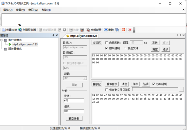Toggle receive area 按16进制 checkbox
The image size is (187, 130).
pyautogui.click(x=154, y=84)
